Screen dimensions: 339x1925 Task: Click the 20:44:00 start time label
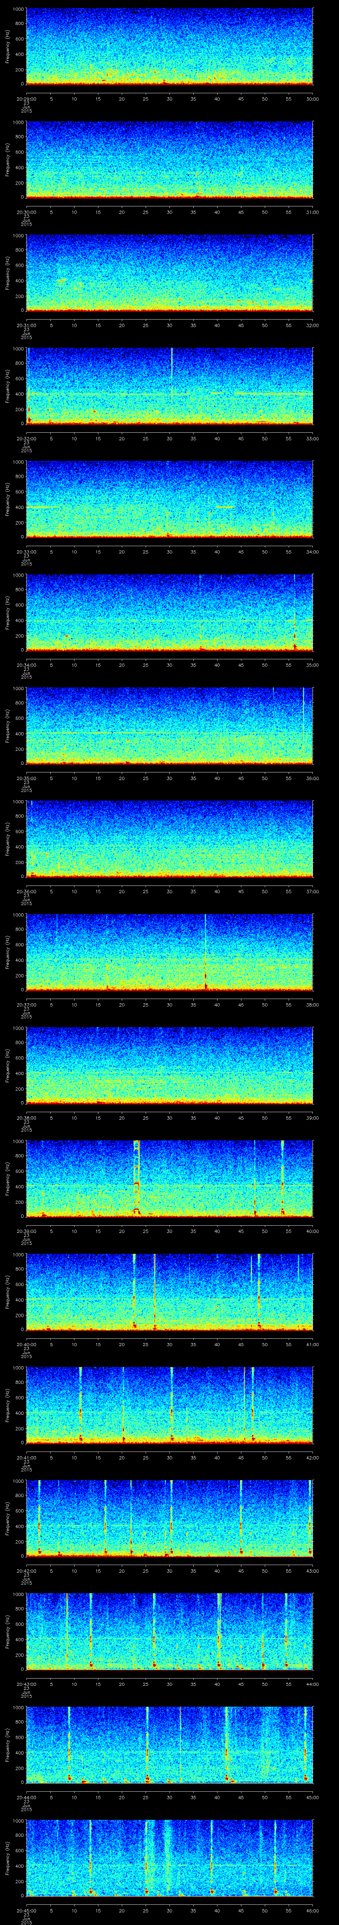tap(26, 1797)
